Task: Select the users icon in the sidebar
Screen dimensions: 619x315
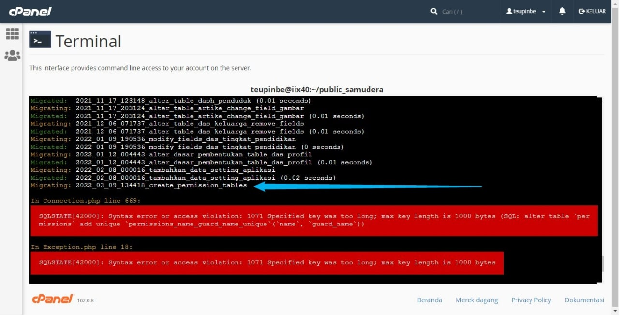Action: pos(12,55)
